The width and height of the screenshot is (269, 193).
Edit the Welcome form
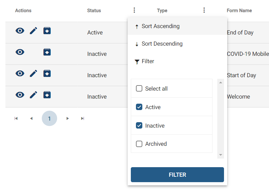[34, 95]
